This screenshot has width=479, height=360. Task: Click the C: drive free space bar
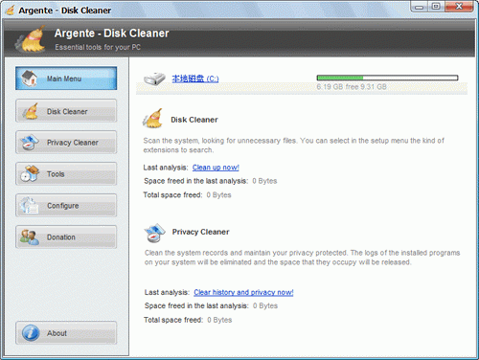(x=387, y=78)
